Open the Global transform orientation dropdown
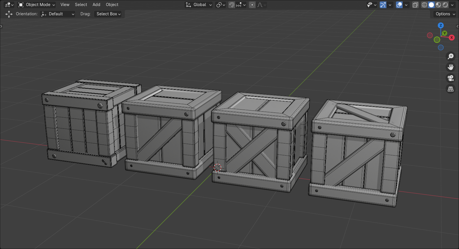The width and height of the screenshot is (459, 249). click(x=199, y=4)
